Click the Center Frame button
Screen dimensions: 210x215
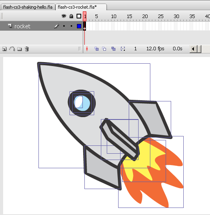(x=87, y=49)
